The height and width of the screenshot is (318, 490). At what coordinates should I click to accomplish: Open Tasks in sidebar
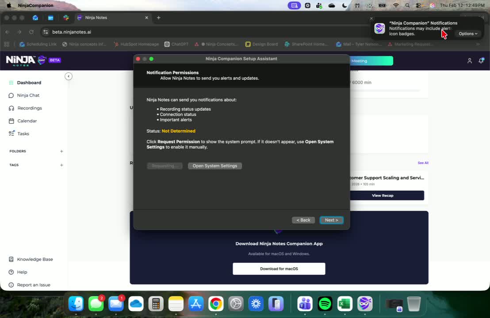click(23, 133)
